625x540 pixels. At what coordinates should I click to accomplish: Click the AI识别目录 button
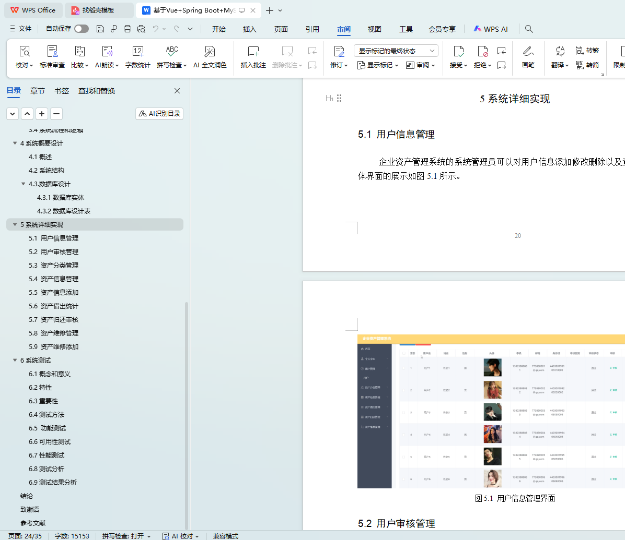[159, 114]
